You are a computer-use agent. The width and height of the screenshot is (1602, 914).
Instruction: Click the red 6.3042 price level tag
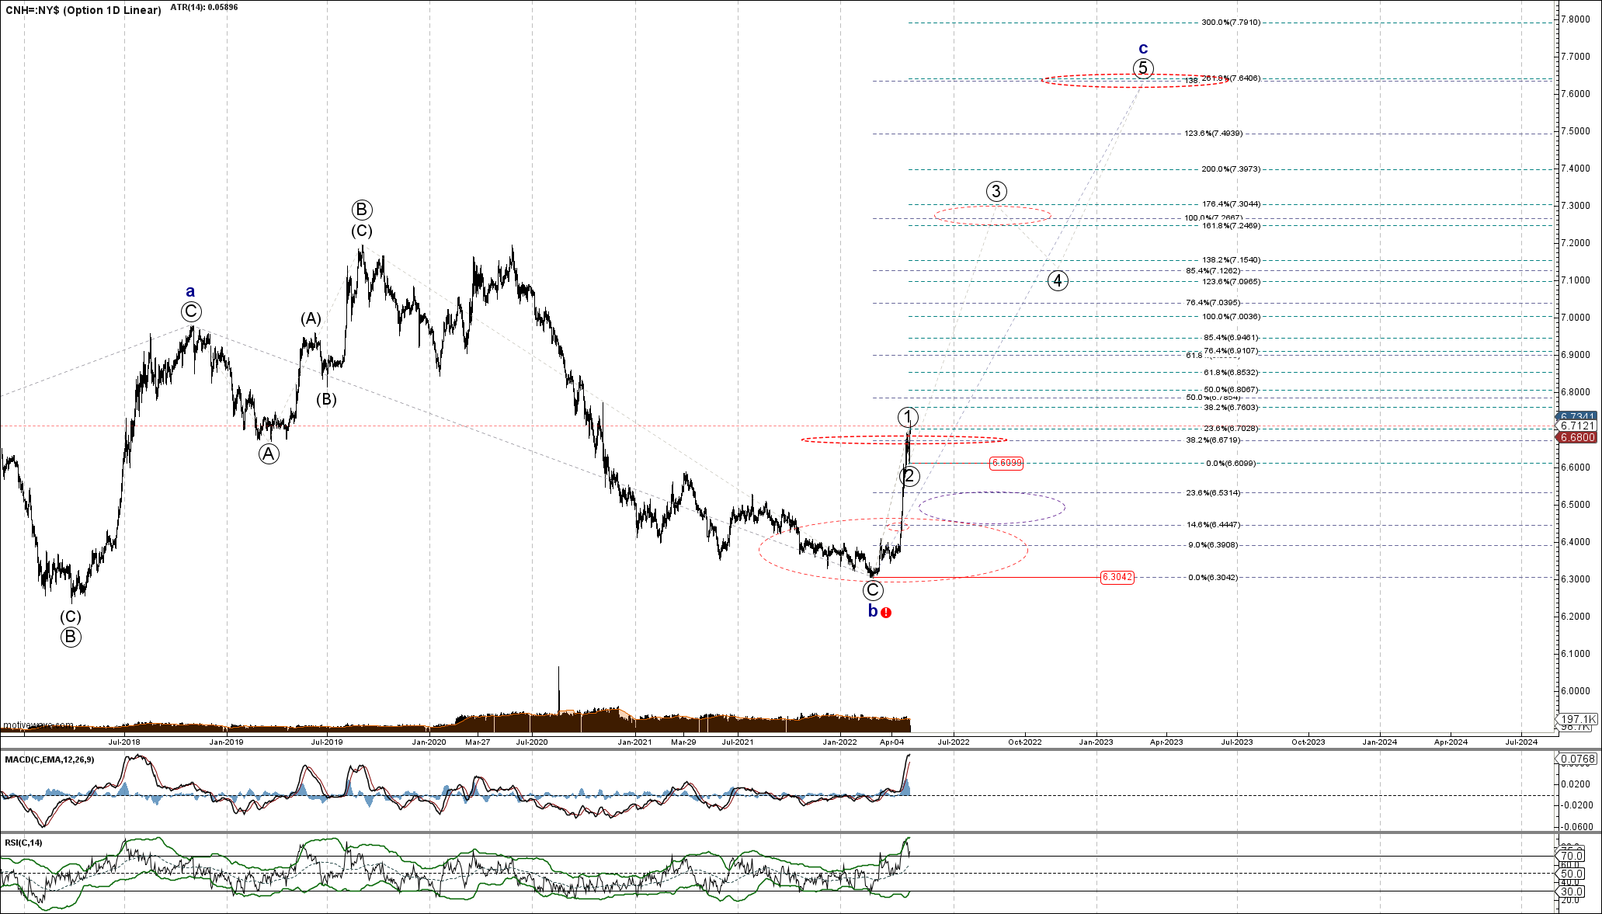pos(1117,577)
